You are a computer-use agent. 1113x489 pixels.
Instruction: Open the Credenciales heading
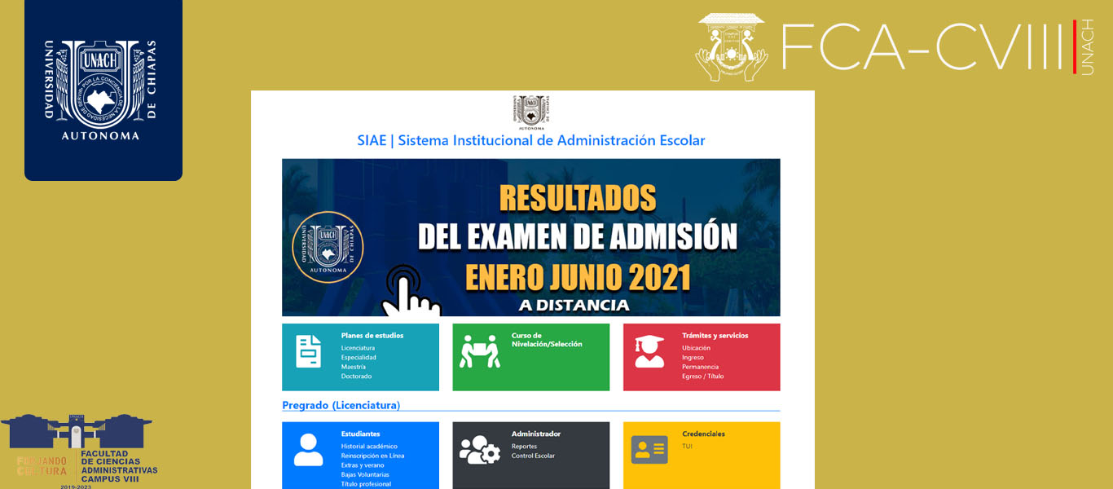tap(703, 434)
